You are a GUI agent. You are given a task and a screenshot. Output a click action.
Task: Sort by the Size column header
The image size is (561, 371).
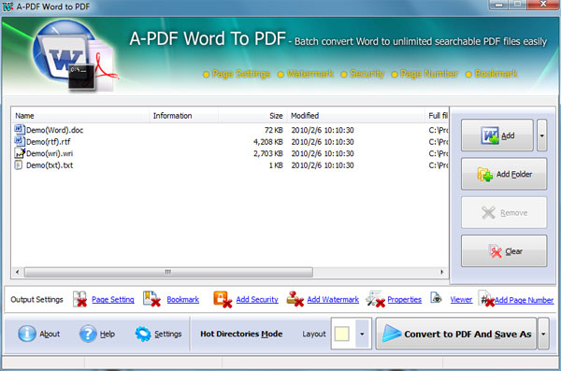click(x=252, y=116)
